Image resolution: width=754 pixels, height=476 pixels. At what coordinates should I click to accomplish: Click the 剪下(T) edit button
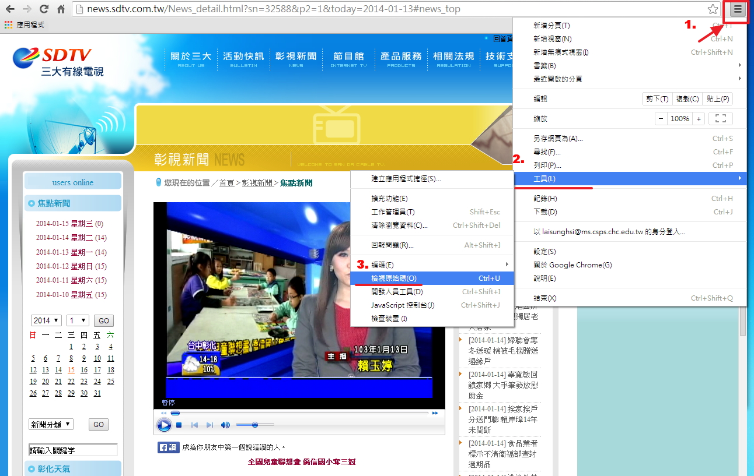657,99
